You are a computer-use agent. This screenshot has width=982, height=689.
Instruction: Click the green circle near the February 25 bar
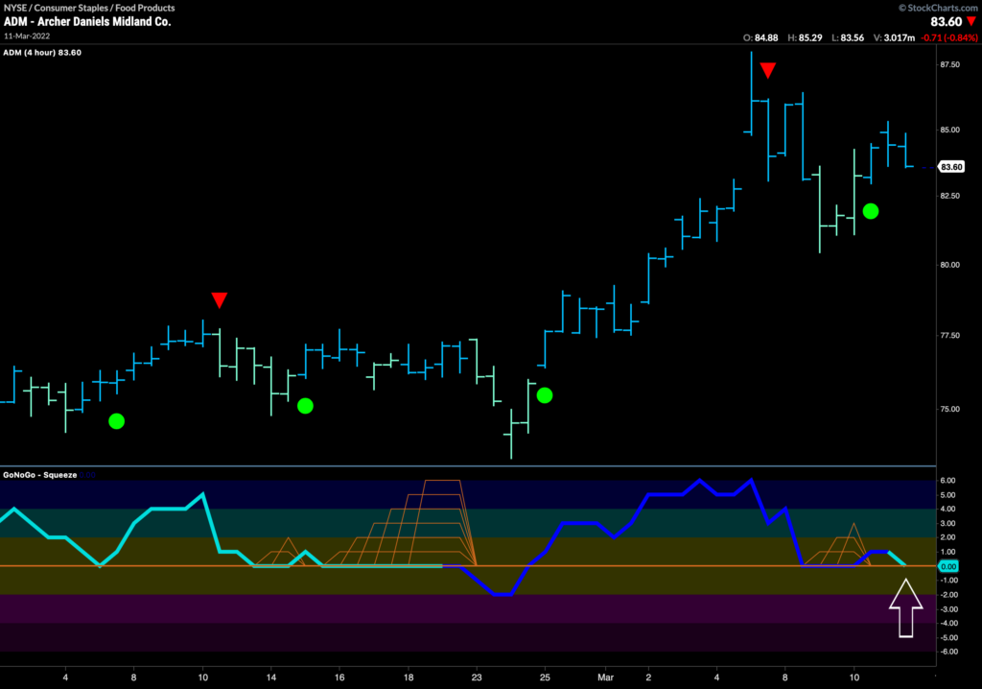pos(545,395)
